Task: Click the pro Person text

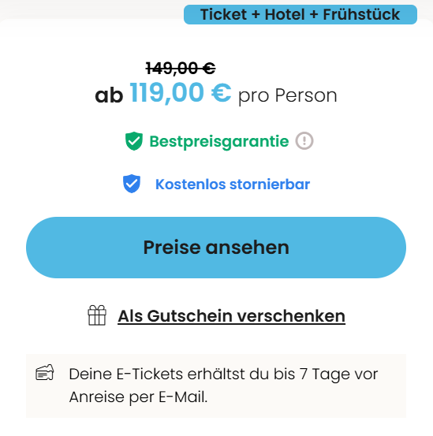Action: click(x=288, y=96)
